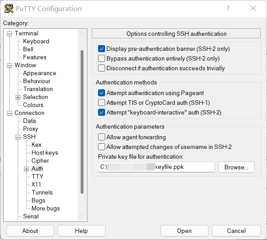Disable Display pre-authentication banner checkbox
The image size is (267, 240).
(x=102, y=49)
